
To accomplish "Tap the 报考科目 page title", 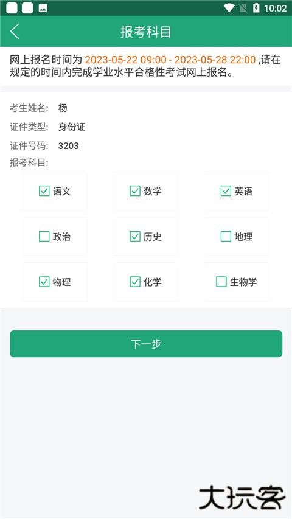I will click(x=145, y=32).
